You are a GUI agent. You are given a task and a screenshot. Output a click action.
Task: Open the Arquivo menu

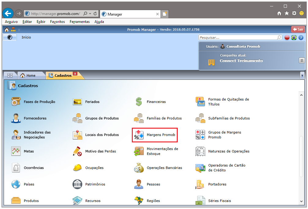pyautogui.click(x=11, y=22)
